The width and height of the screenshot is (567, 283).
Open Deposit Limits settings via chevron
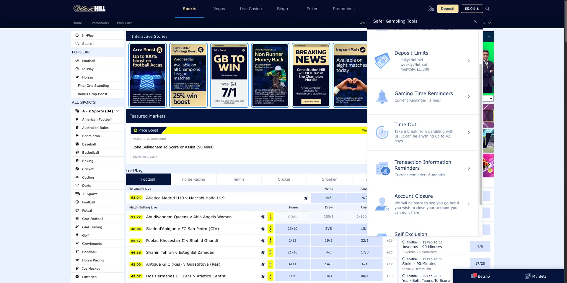point(469,61)
